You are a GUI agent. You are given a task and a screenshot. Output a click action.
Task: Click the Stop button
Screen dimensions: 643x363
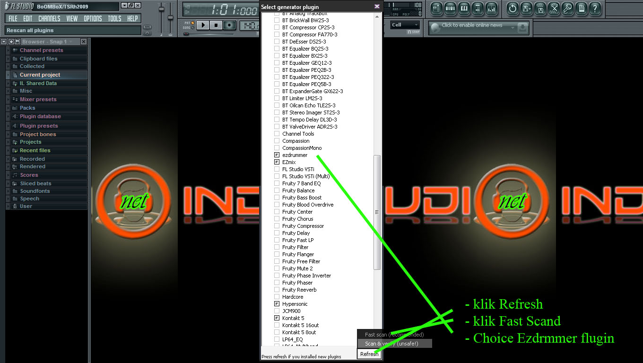click(216, 25)
